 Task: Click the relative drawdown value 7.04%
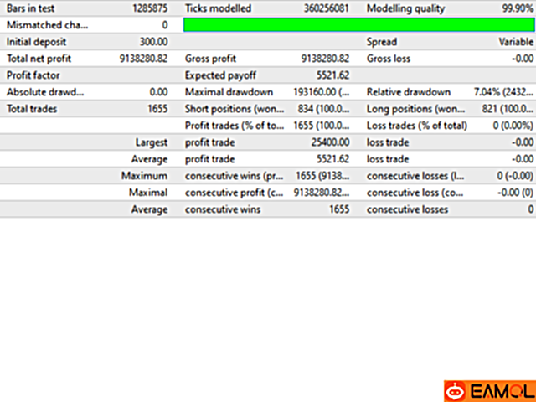503,92
